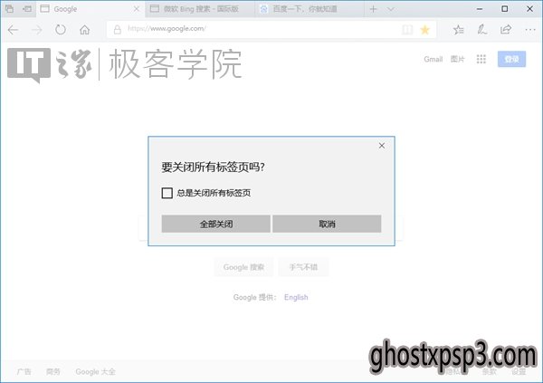Close the dialog with the X icon
This screenshot has width=543, height=383.
(382, 146)
